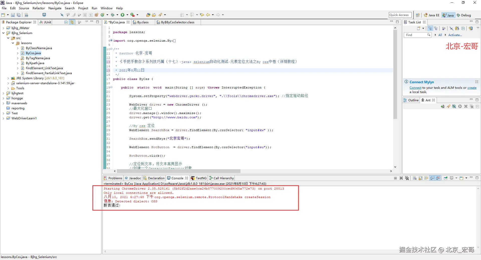
Task: Click the Quick Access search box
Action: (400, 15)
